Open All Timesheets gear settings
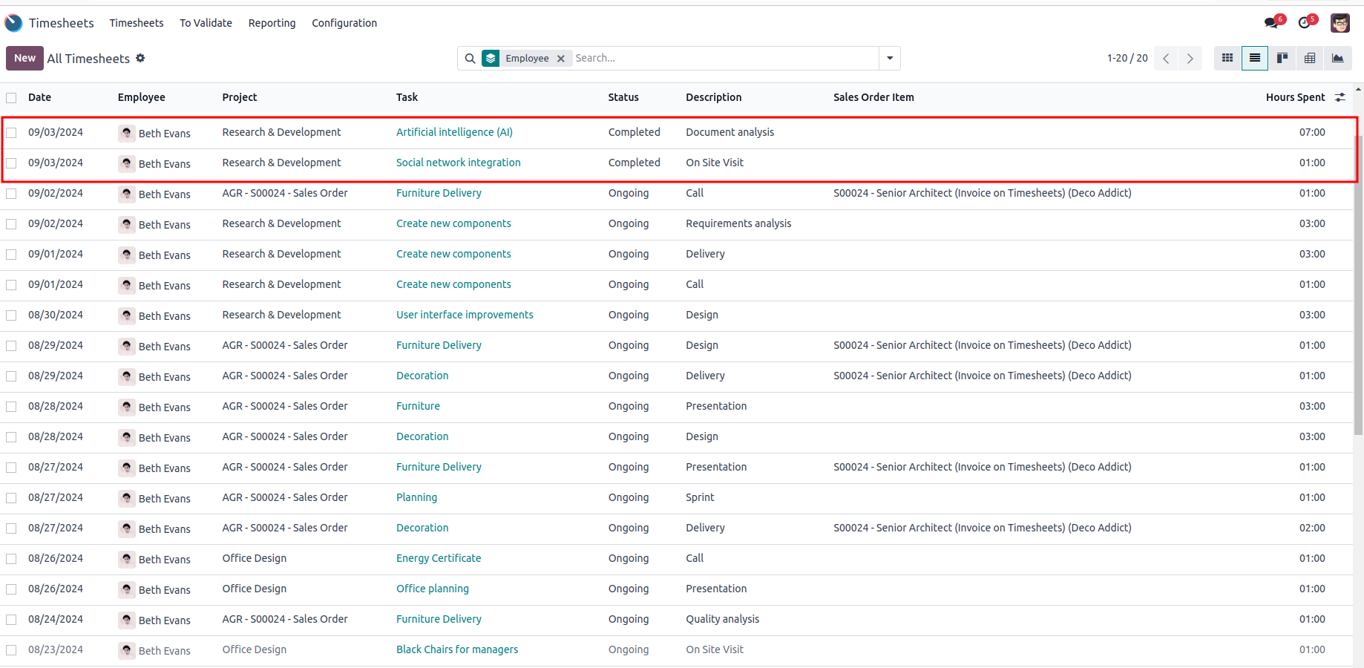The height and width of the screenshot is (668, 1364). tap(140, 58)
